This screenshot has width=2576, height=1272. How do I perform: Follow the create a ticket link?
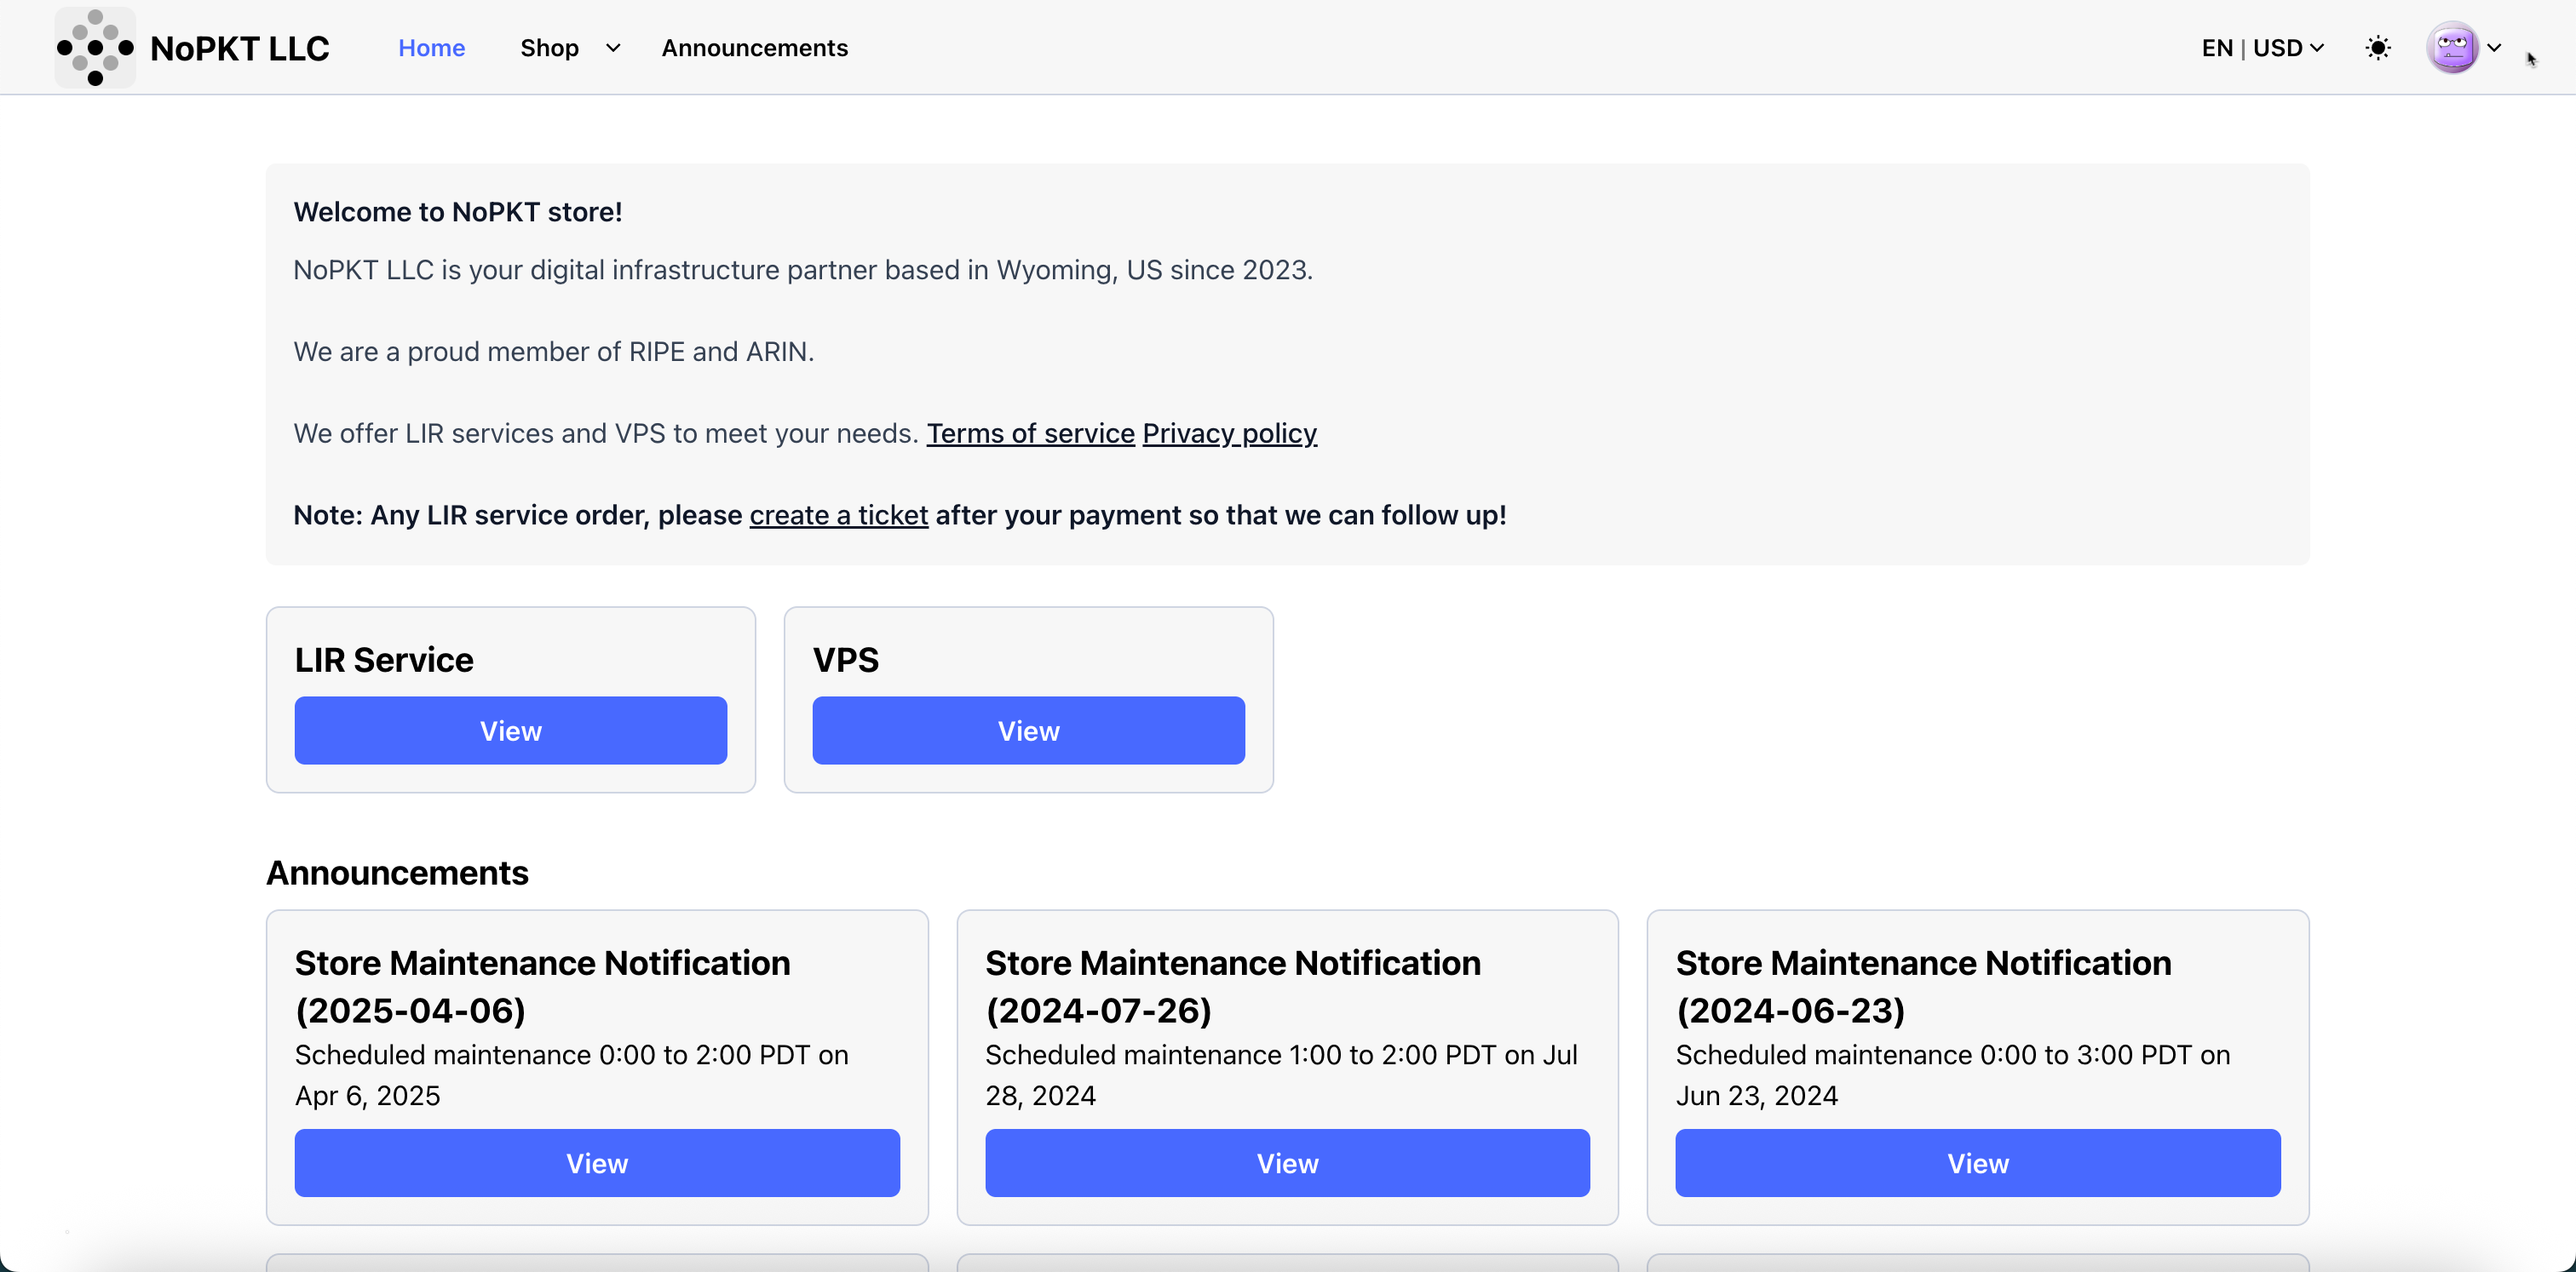tap(838, 516)
